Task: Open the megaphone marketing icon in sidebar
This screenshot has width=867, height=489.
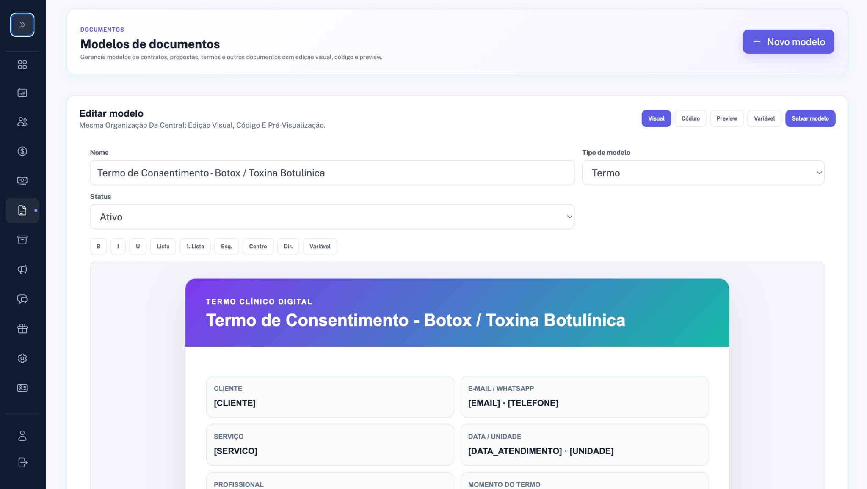Action: 22,269
